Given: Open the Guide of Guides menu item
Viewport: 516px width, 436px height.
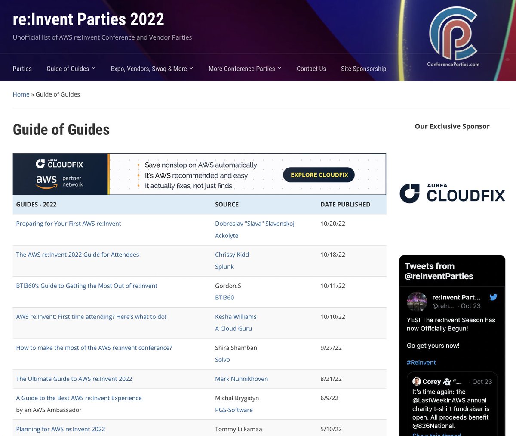Looking at the screenshot, I should pyautogui.click(x=68, y=69).
